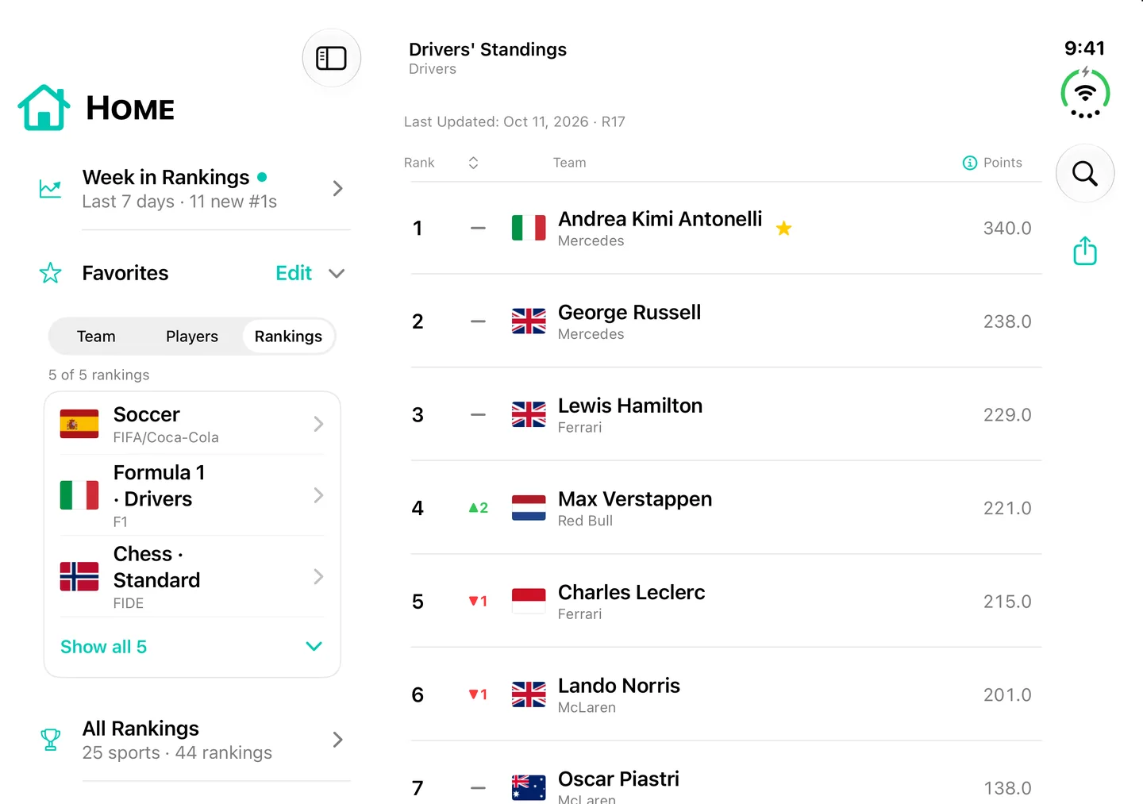Tap the Italy flag beside Formula 1 Drivers

click(79, 495)
